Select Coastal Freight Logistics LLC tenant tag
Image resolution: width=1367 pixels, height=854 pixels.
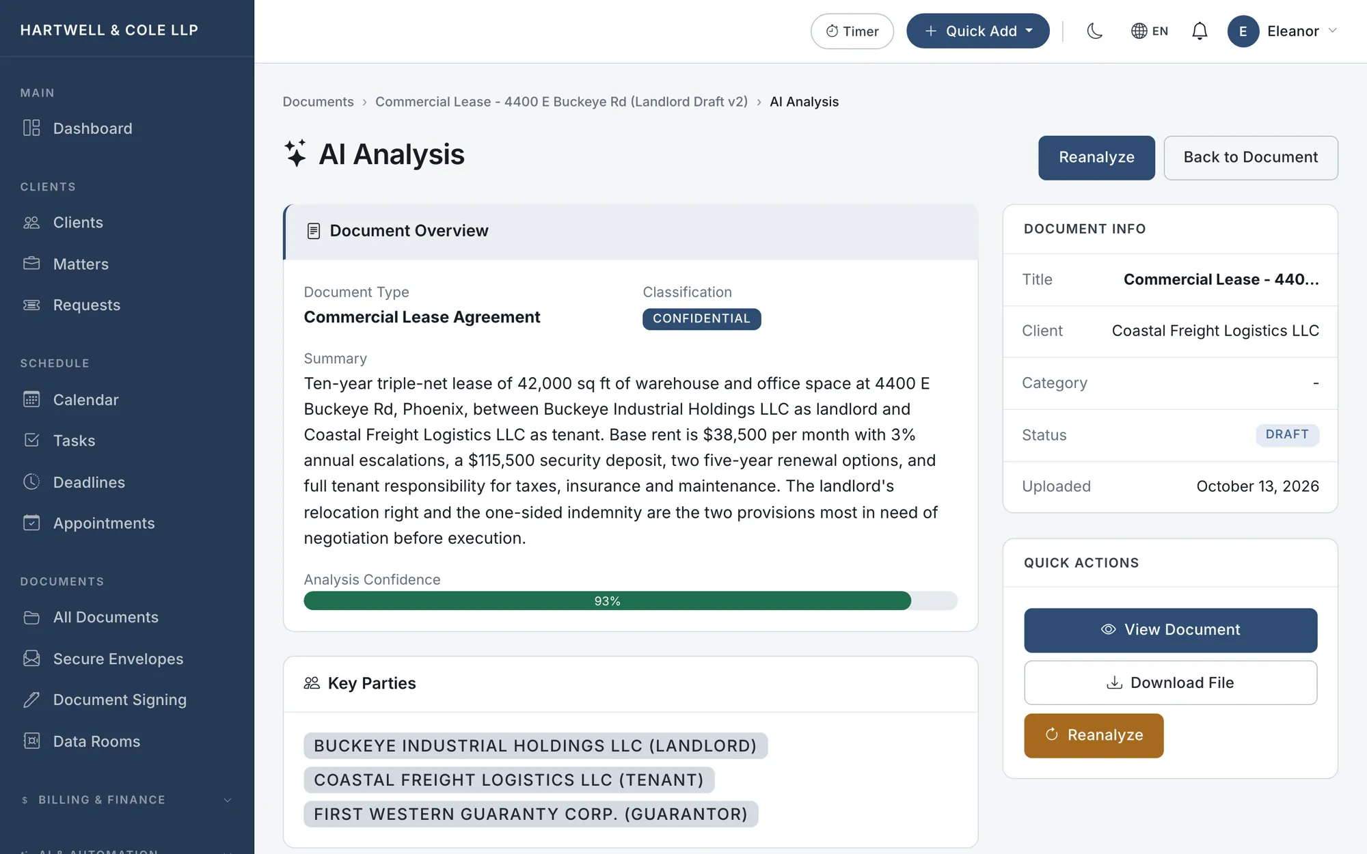tap(509, 780)
